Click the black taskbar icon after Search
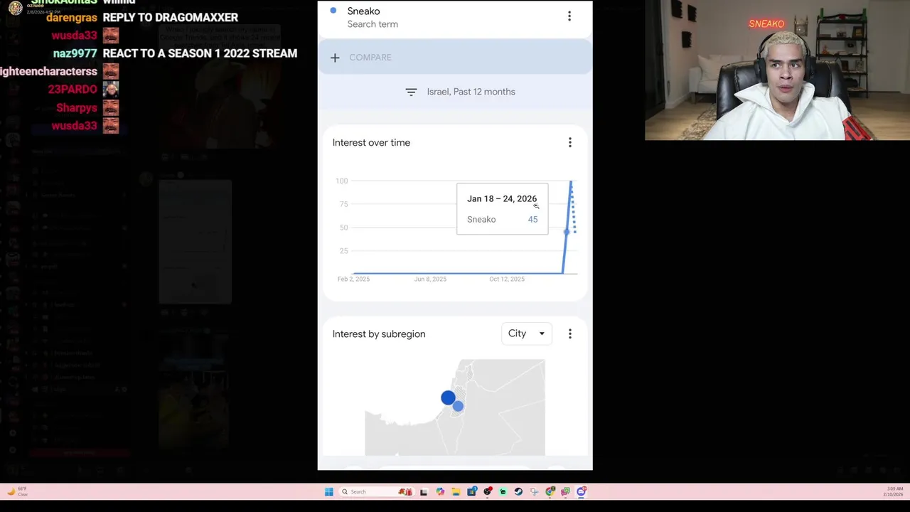 (424, 491)
